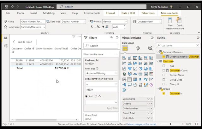The image size is (202, 129).
Task: Undo the last action in title bar
Action: click(x=12, y=7)
